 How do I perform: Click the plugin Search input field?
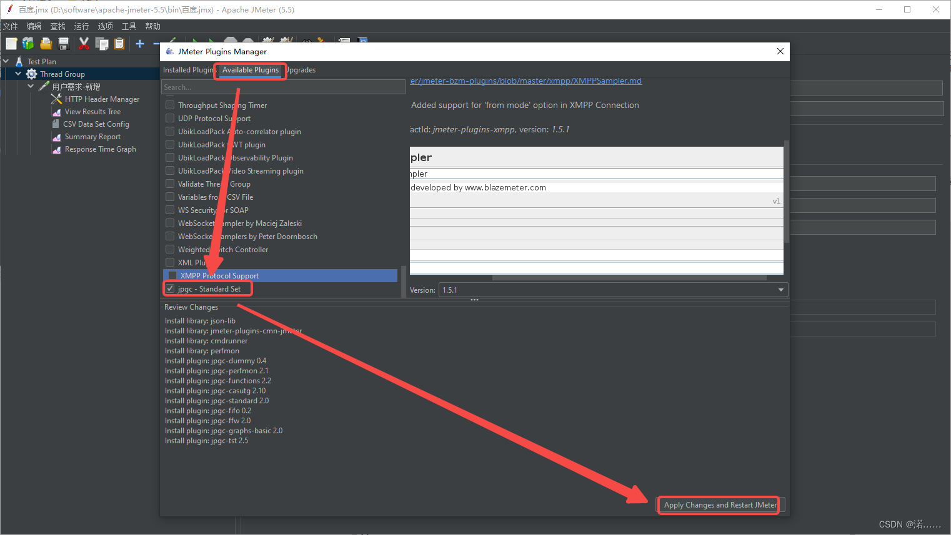(x=283, y=87)
